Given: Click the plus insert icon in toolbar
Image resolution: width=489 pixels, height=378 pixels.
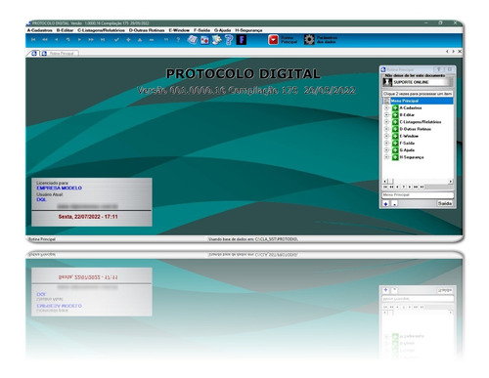Looking at the screenshot, I should click(128, 40).
